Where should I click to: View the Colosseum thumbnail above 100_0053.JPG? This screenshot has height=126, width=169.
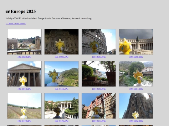click(x=99, y=42)
